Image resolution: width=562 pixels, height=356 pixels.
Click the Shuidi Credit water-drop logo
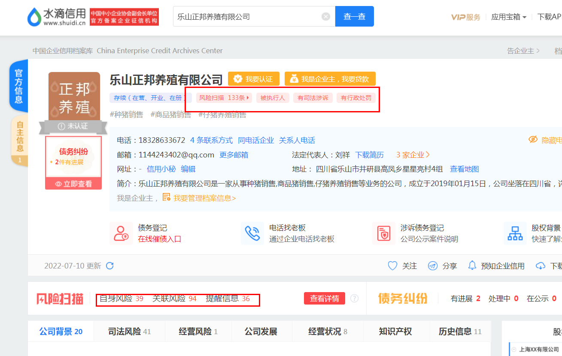(34, 17)
